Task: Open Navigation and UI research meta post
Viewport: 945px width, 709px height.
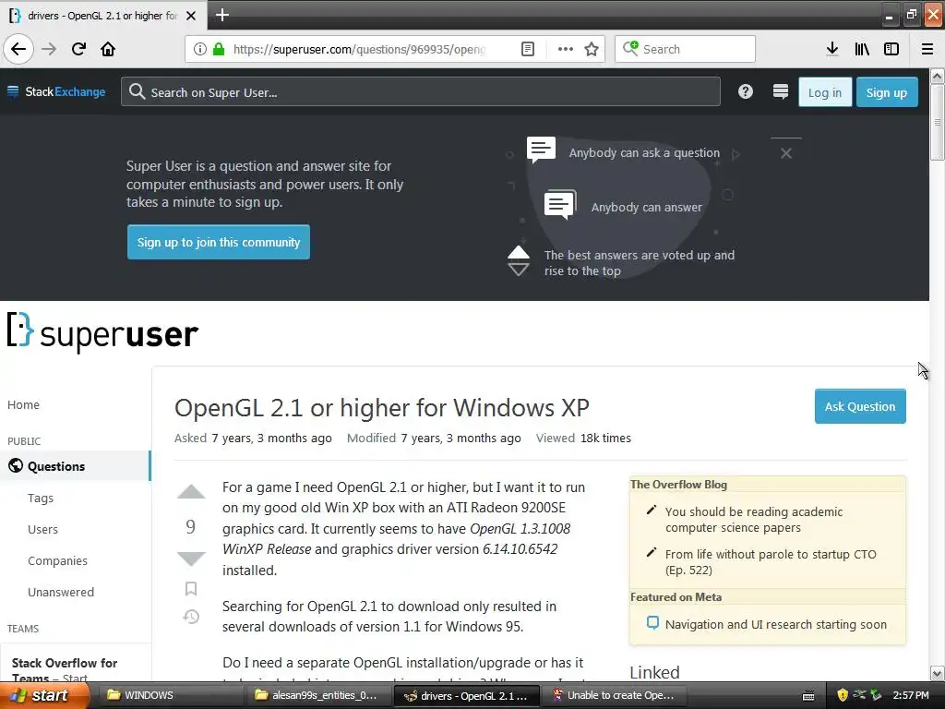Action: click(x=775, y=625)
